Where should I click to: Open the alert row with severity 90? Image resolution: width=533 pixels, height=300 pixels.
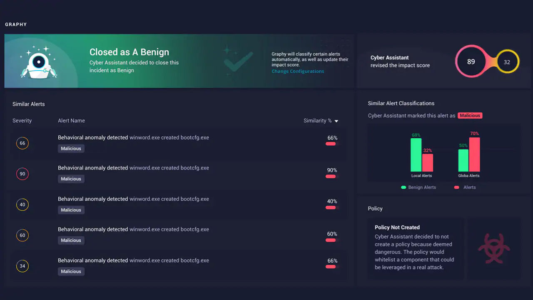click(178, 174)
